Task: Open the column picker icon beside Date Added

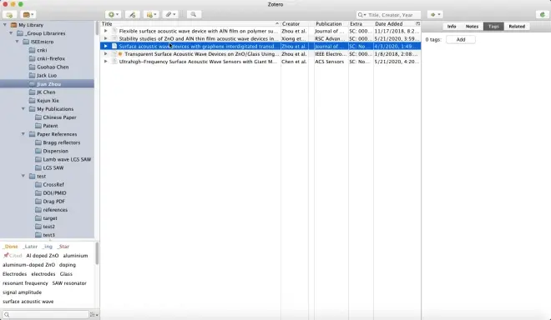Action: (x=417, y=24)
